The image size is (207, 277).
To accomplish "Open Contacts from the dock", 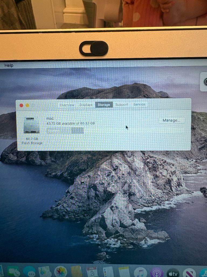I will point(77,272).
